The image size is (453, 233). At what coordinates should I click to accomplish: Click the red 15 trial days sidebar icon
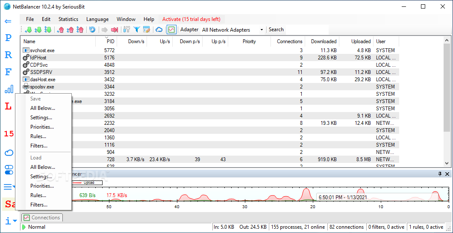pos(9,133)
